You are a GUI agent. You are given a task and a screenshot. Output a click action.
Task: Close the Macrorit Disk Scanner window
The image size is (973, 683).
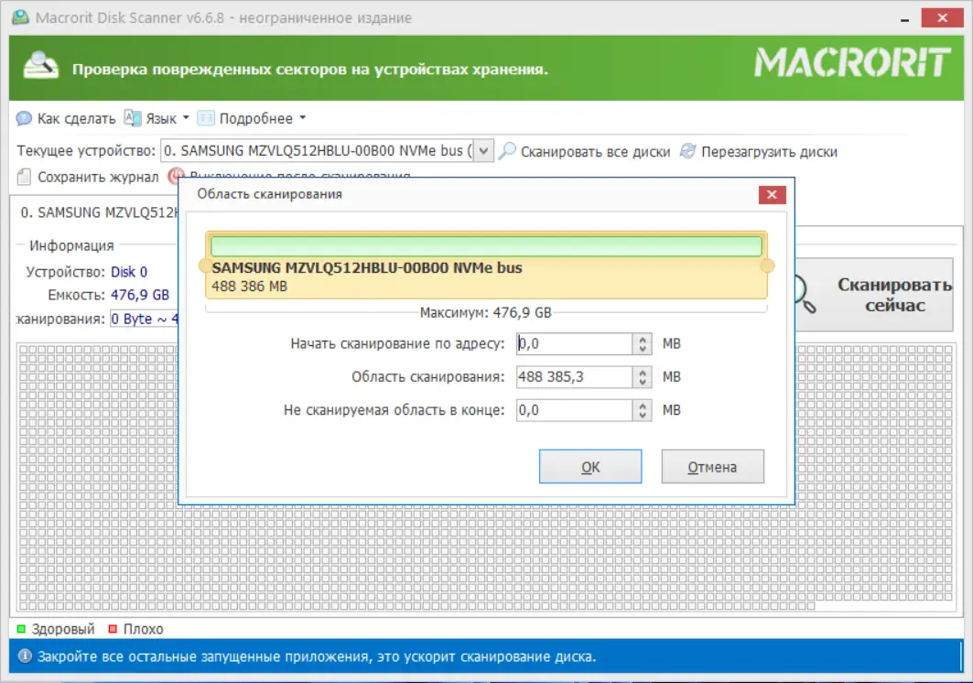pyautogui.click(x=943, y=18)
